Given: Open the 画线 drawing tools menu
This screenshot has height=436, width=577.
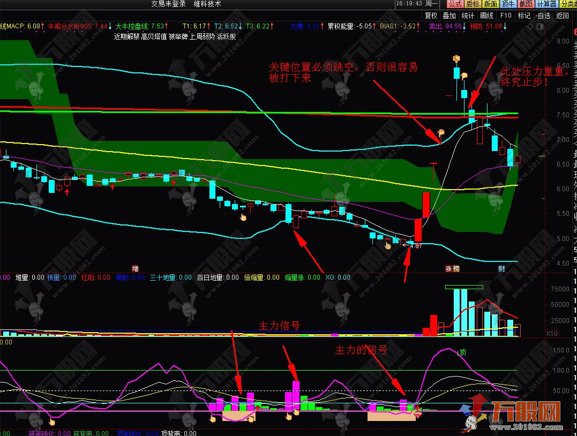Looking at the screenshot, I should (486, 16).
